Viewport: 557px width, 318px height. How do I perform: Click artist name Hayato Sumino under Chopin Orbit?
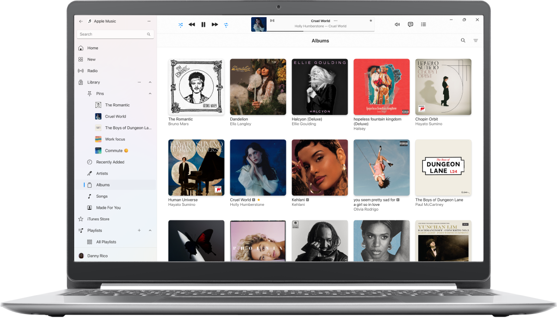point(429,124)
